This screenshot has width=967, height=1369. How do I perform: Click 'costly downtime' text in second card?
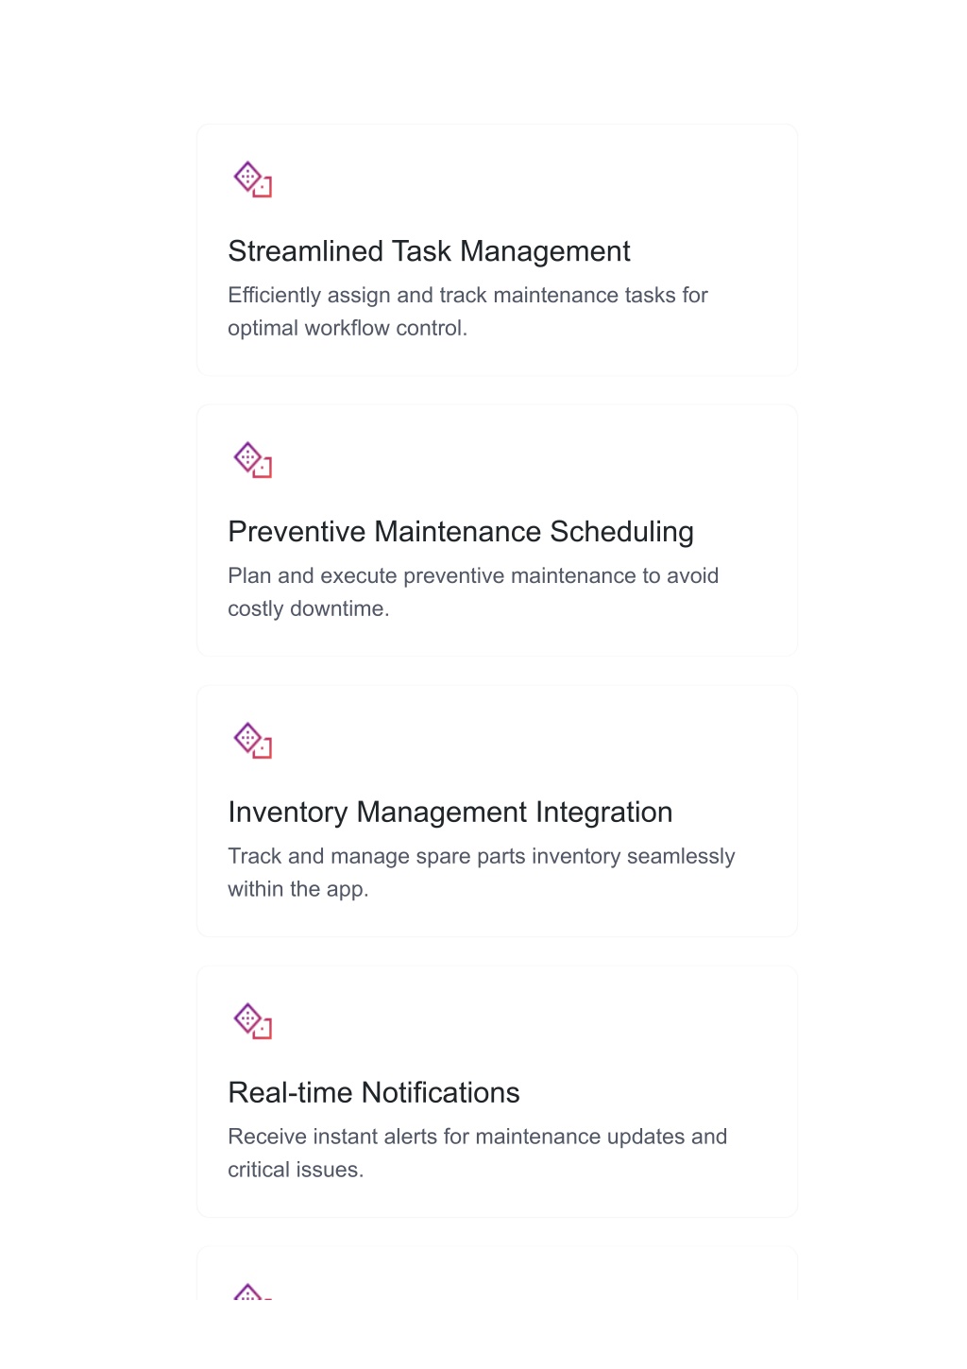[307, 609]
